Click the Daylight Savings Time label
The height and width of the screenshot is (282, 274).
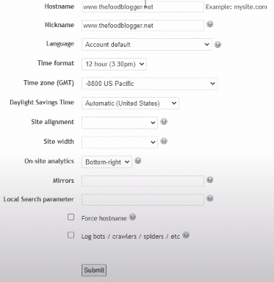tap(42, 102)
